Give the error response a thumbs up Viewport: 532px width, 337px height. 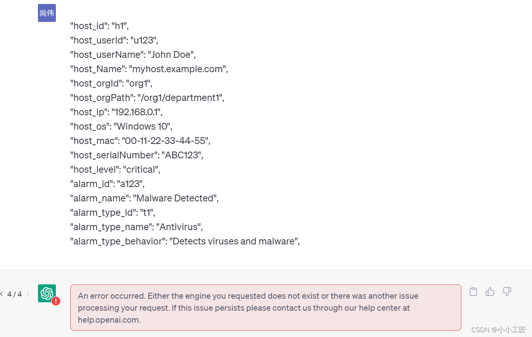(490, 292)
